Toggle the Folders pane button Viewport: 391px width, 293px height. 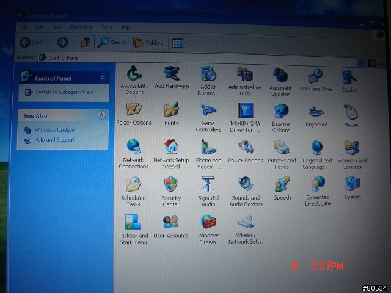click(148, 43)
